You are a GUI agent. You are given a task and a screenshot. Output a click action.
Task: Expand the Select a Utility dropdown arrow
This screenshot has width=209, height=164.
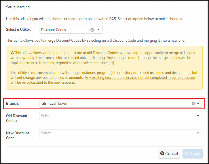tap(98, 30)
